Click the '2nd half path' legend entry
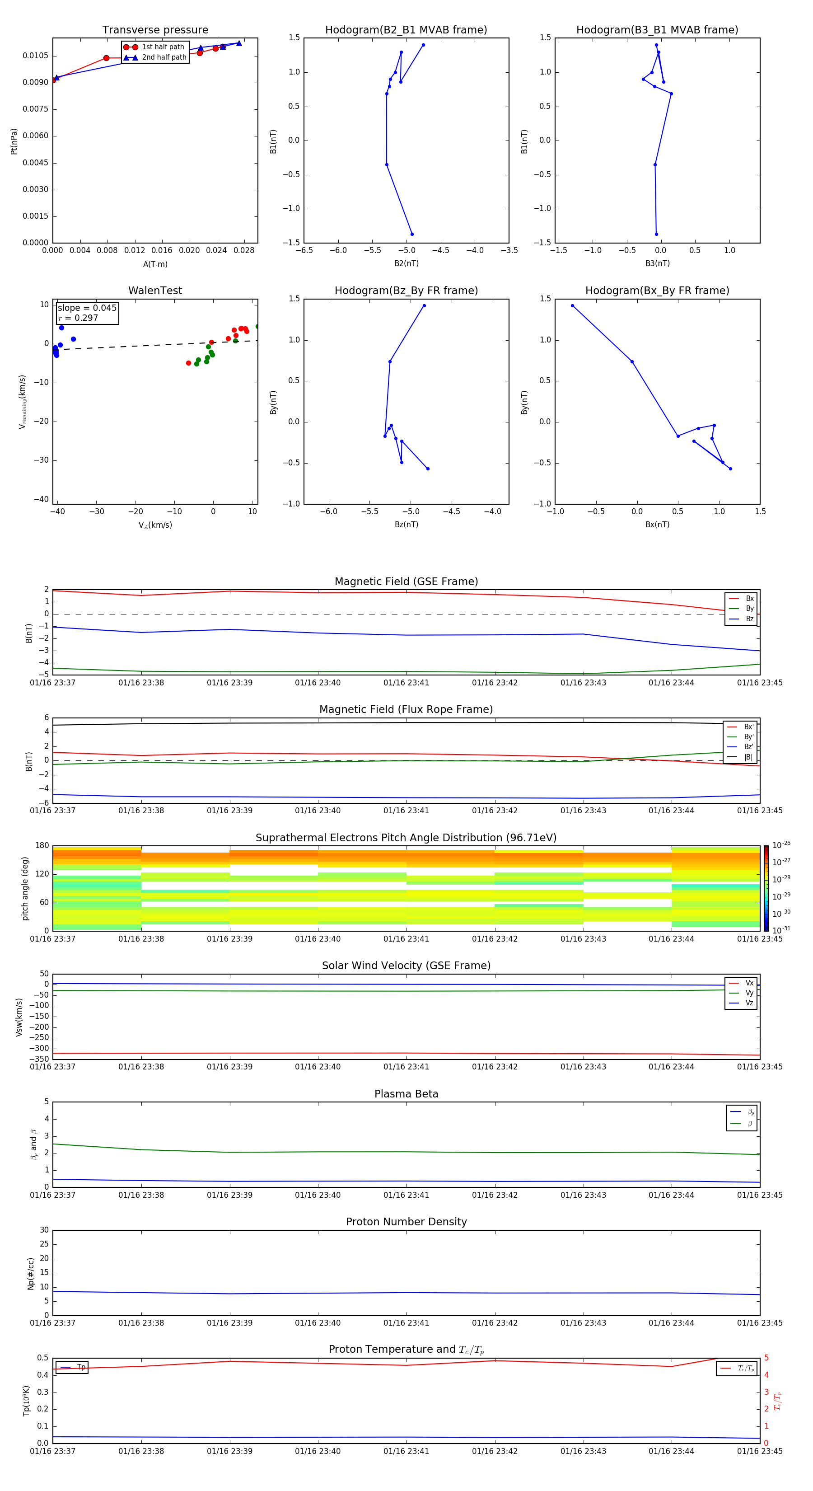The height and width of the screenshot is (1491, 813). (155, 57)
